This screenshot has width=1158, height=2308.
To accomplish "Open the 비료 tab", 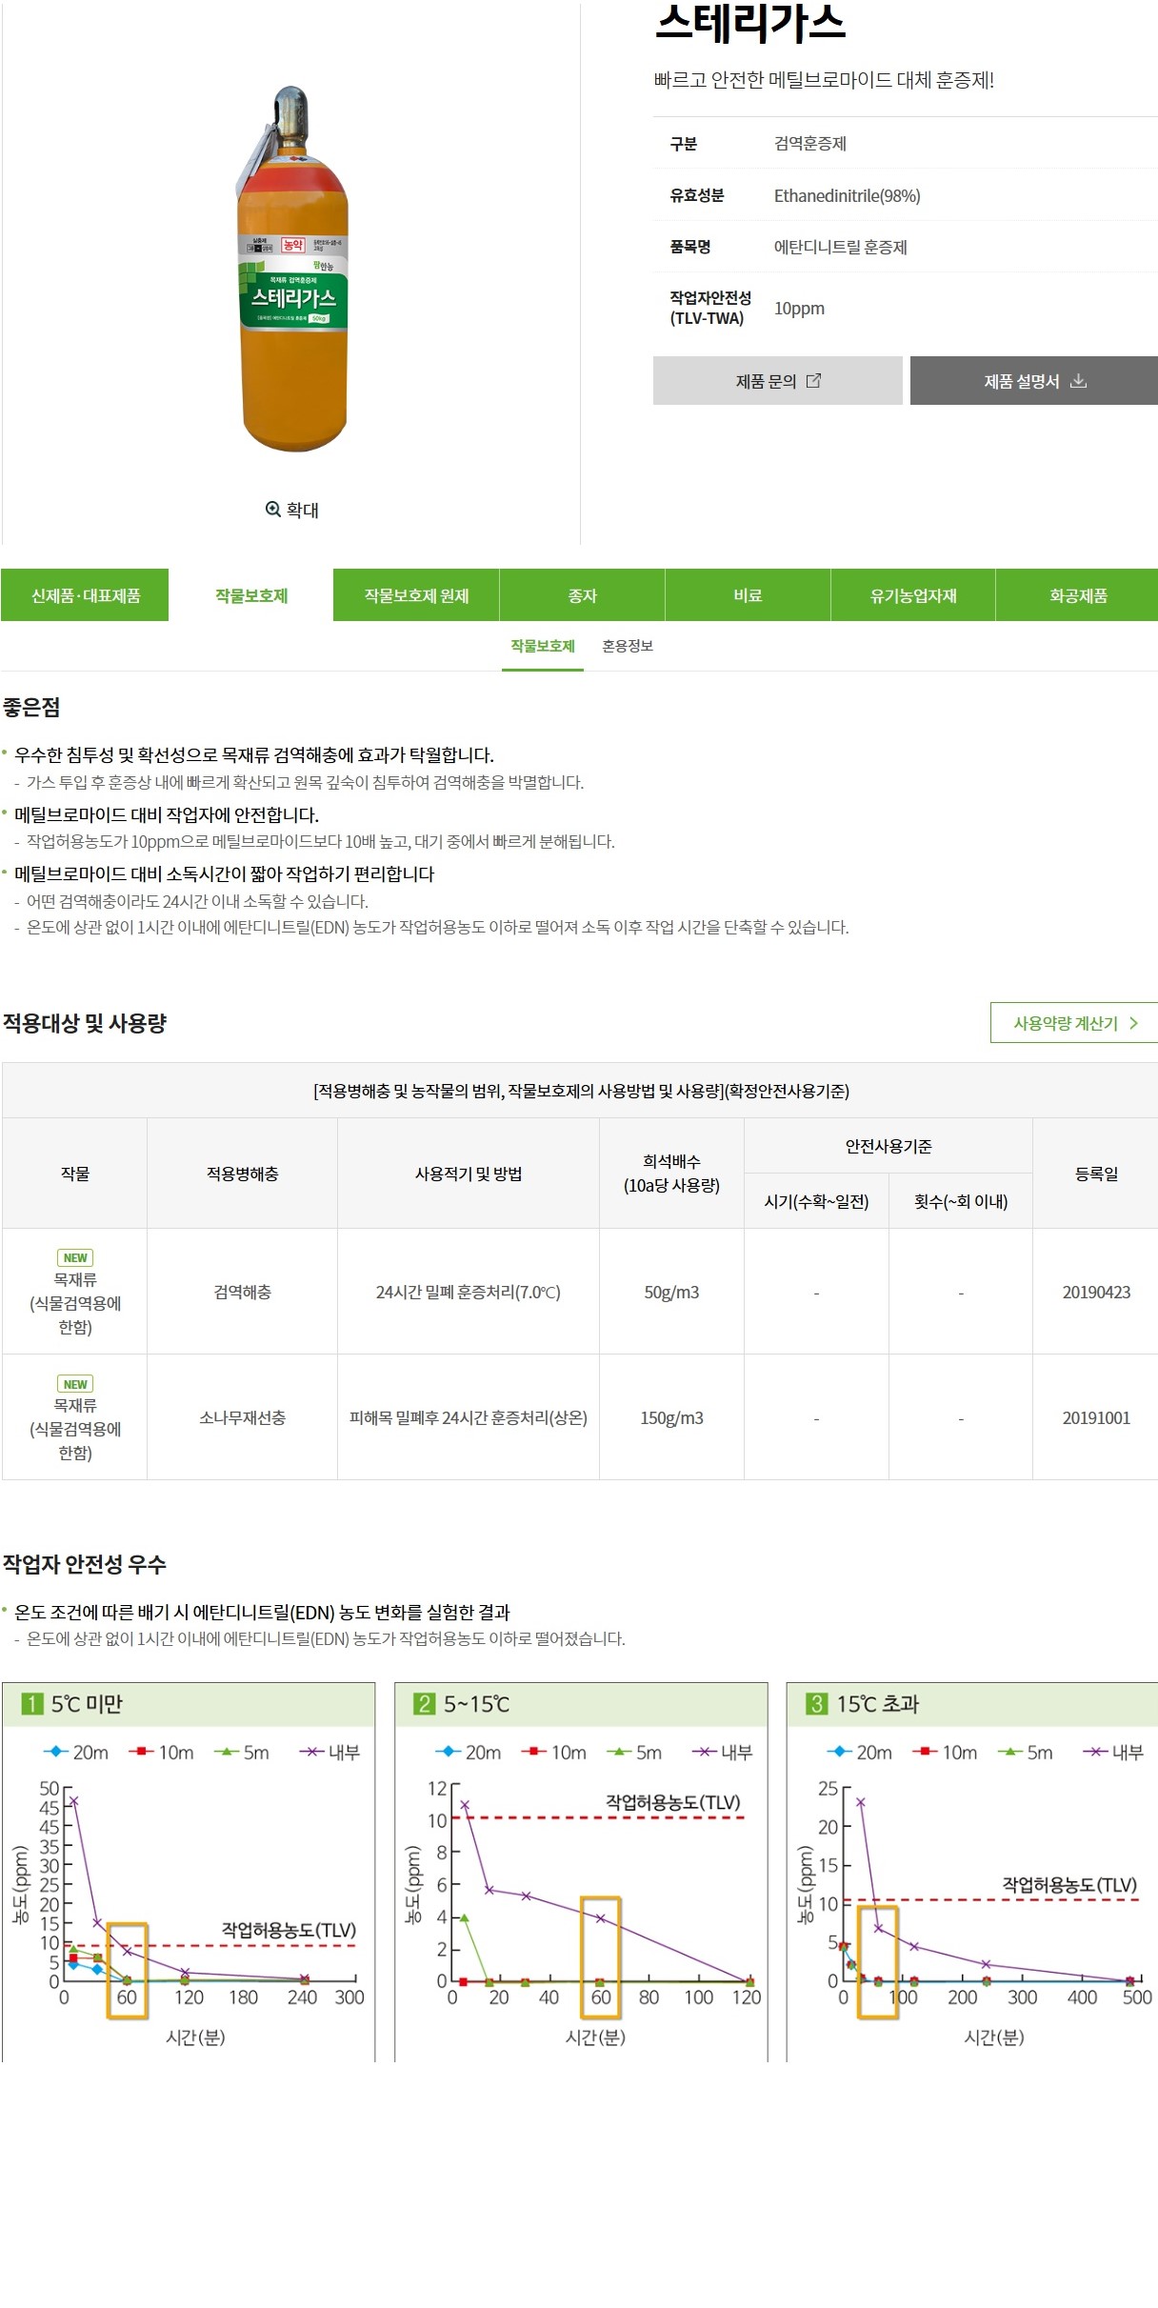I will point(748,595).
